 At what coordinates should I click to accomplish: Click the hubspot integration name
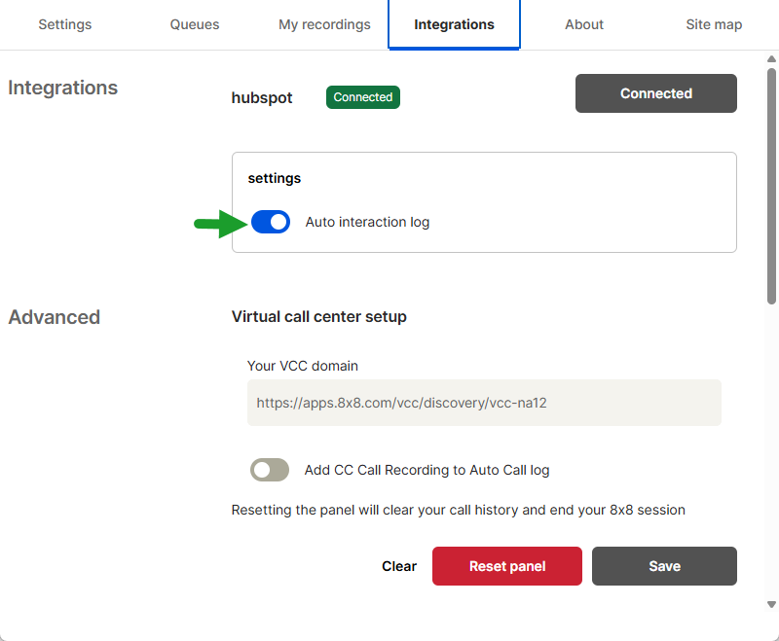pyautogui.click(x=262, y=97)
